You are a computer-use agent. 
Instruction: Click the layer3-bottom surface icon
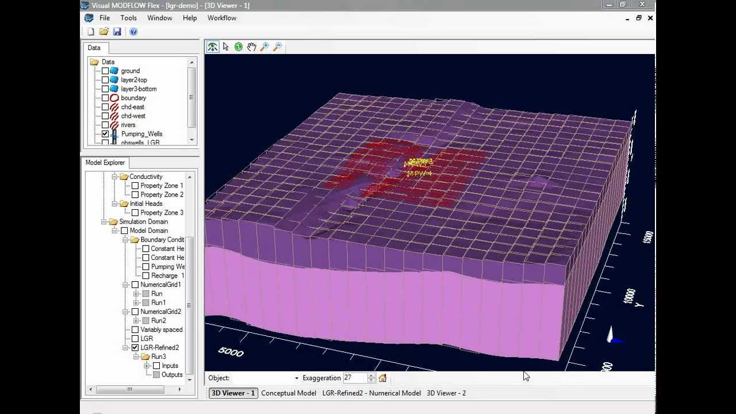point(114,89)
